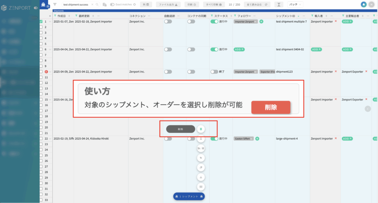Viewport: 378px width, 203px height.
Task: Click the duplicate copy icon in action stack
Action: pos(201,167)
